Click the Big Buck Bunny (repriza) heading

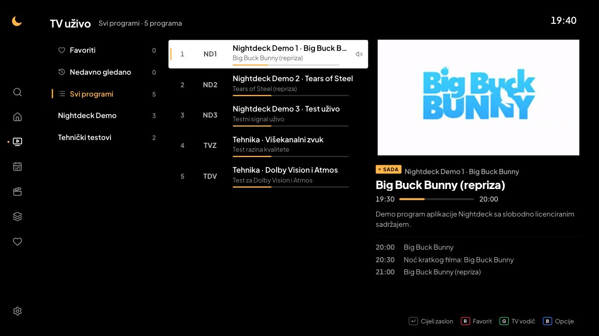point(440,185)
